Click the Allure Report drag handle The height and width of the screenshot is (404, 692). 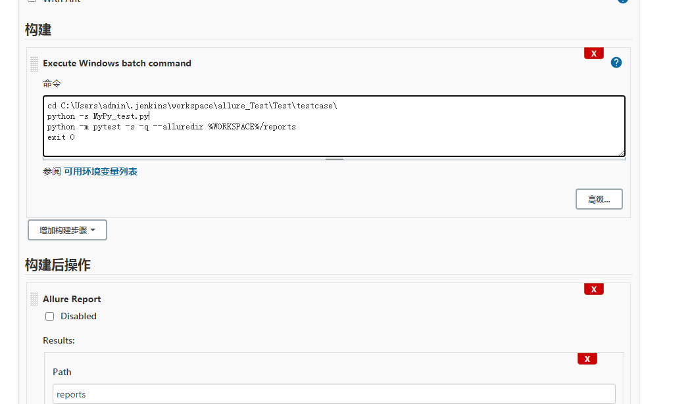coord(34,299)
